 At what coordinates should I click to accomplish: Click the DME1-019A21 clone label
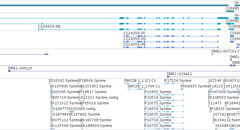[179, 74]
